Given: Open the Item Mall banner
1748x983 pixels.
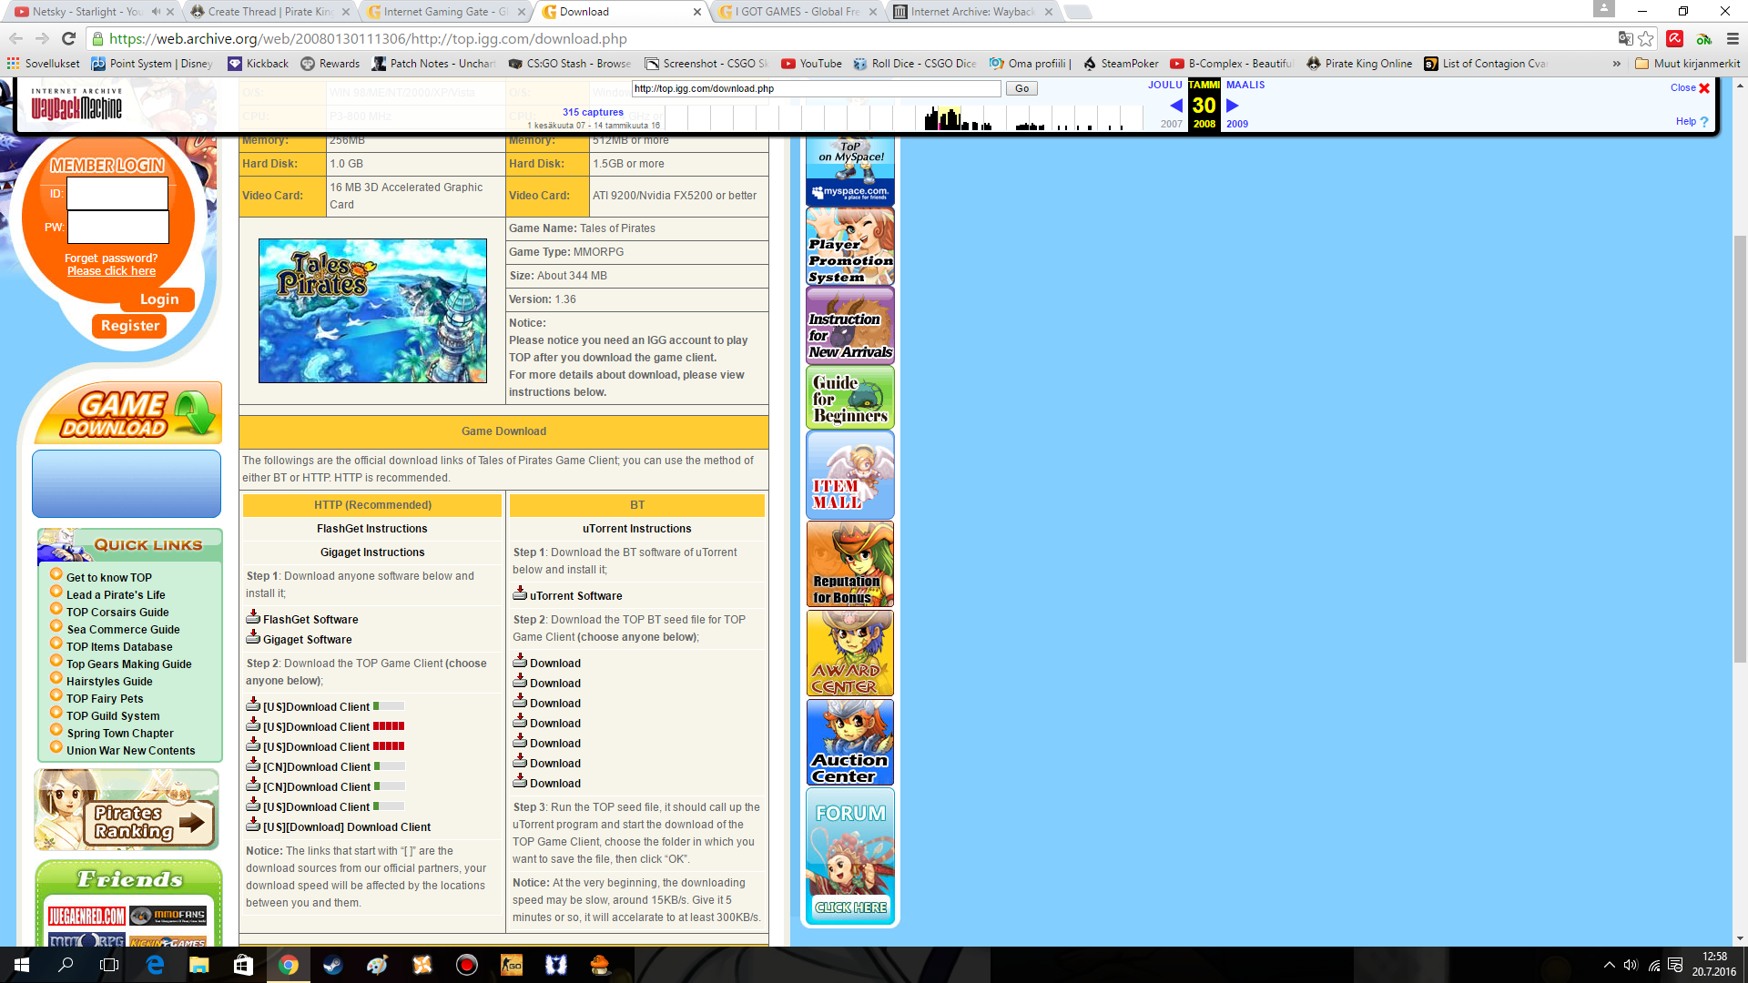Looking at the screenshot, I should pos(850,475).
